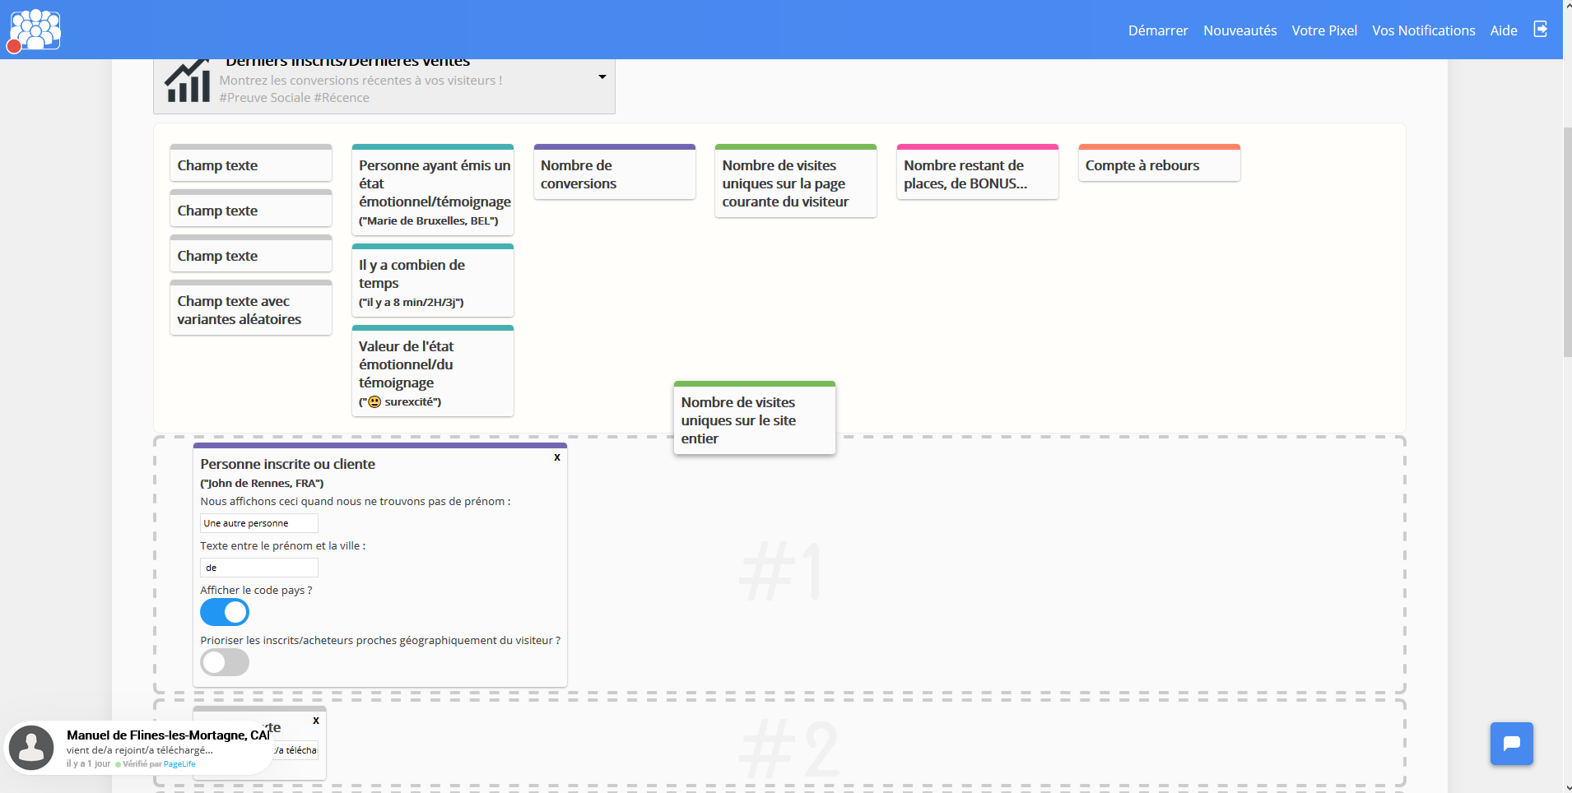The image size is (1572, 793).
Task: Open the Nouveautés menu item
Action: click(x=1239, y=30)
